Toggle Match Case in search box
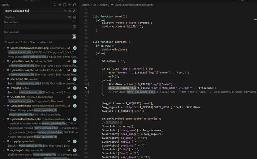Viewport: 257px width, 159px height. (65, 11)
